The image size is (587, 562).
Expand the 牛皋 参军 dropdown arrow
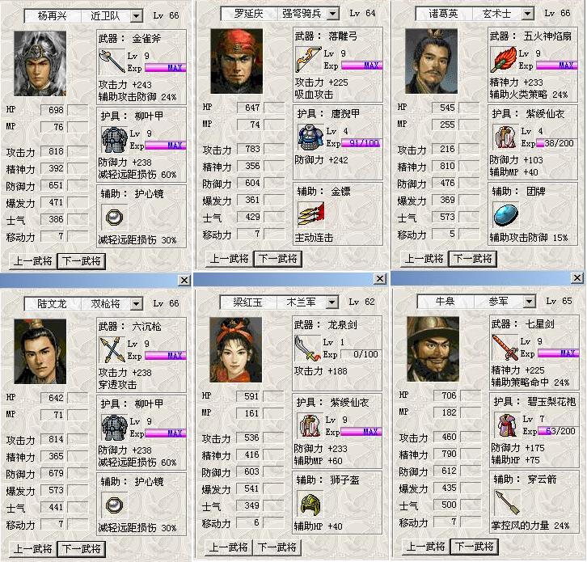529,302
